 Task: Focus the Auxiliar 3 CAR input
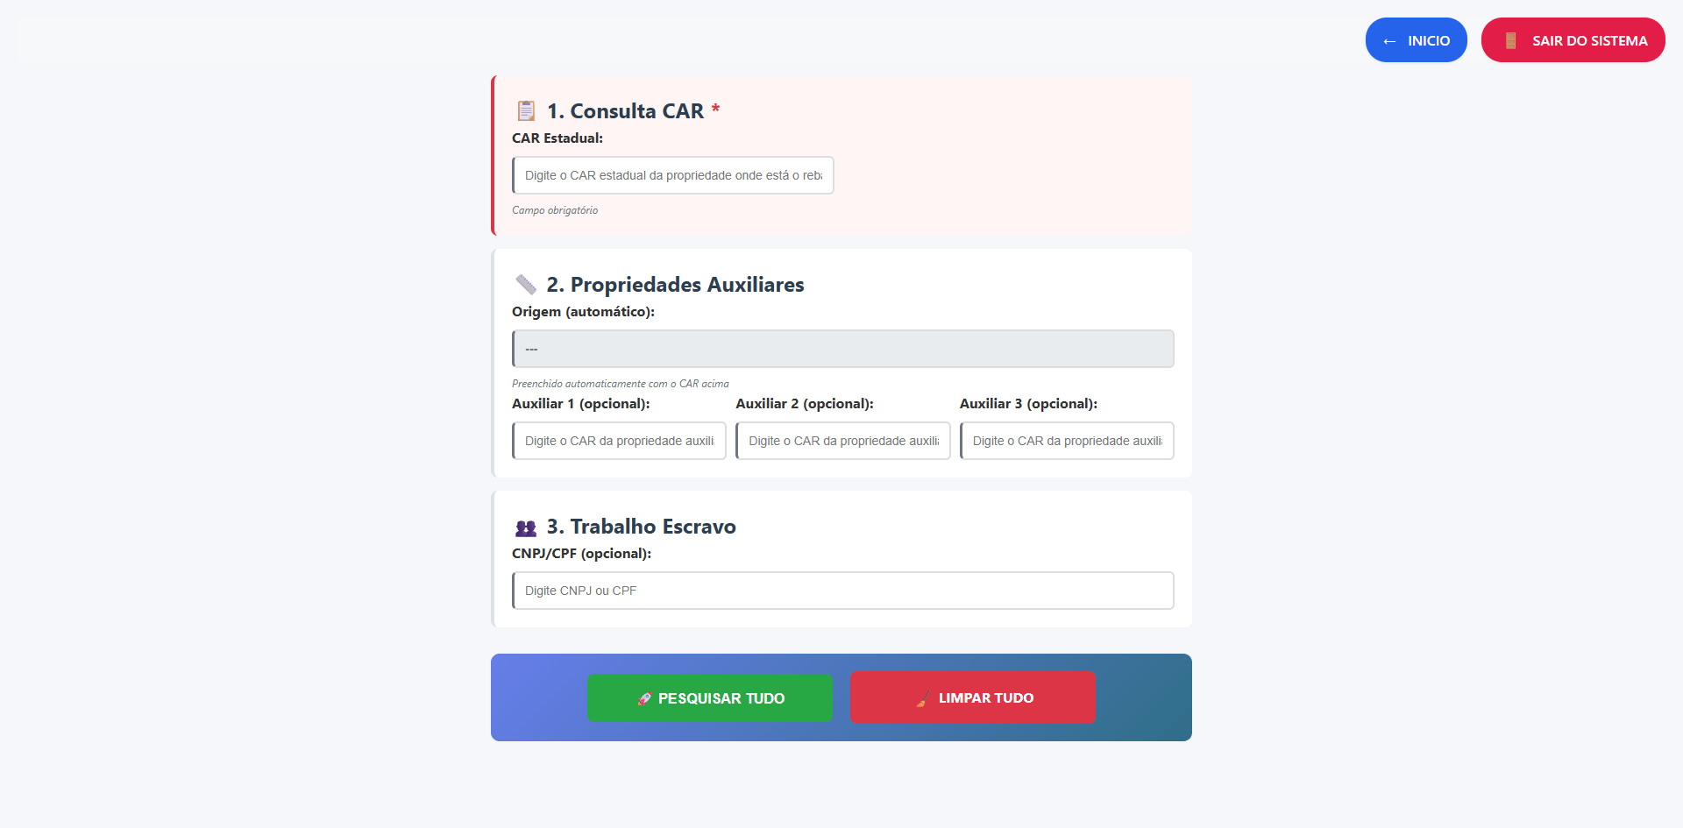point(1066,441)
